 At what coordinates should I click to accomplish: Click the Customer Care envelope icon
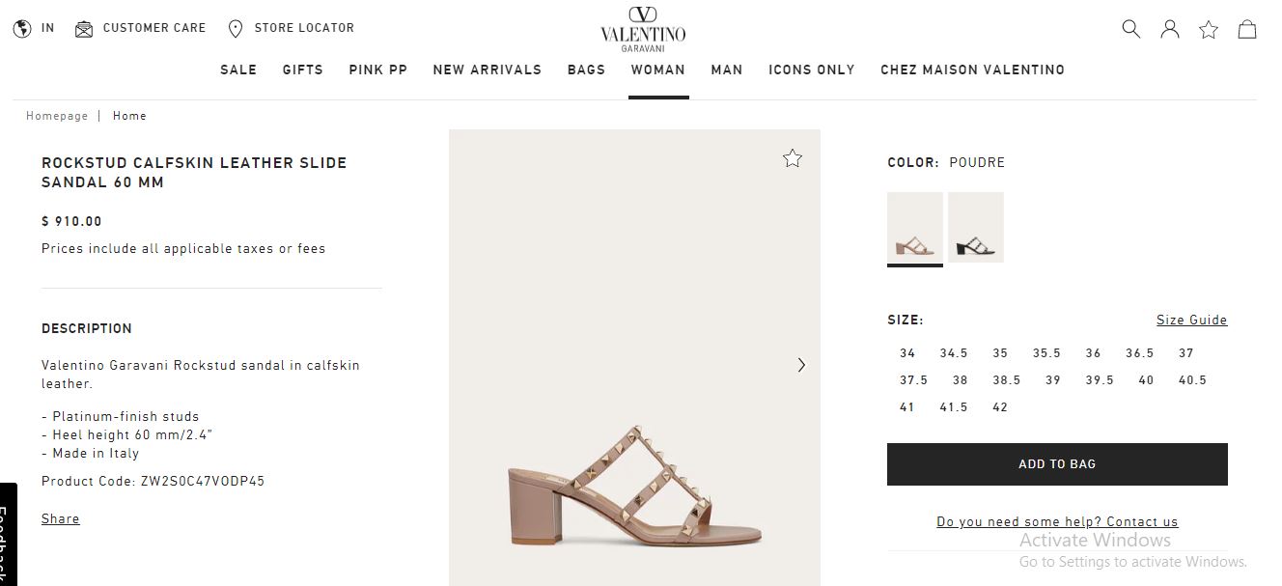(x=84, y=29)
